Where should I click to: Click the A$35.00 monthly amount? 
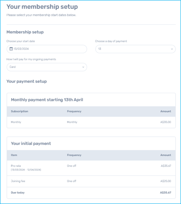point(165,122)
